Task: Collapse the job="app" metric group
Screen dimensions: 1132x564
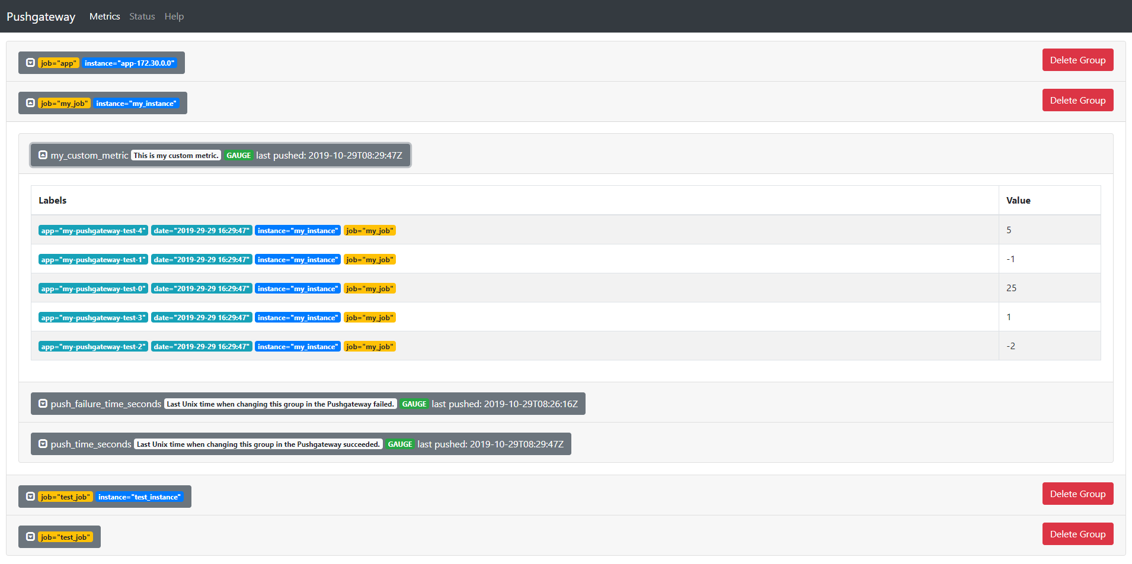Action: point(30,62)
